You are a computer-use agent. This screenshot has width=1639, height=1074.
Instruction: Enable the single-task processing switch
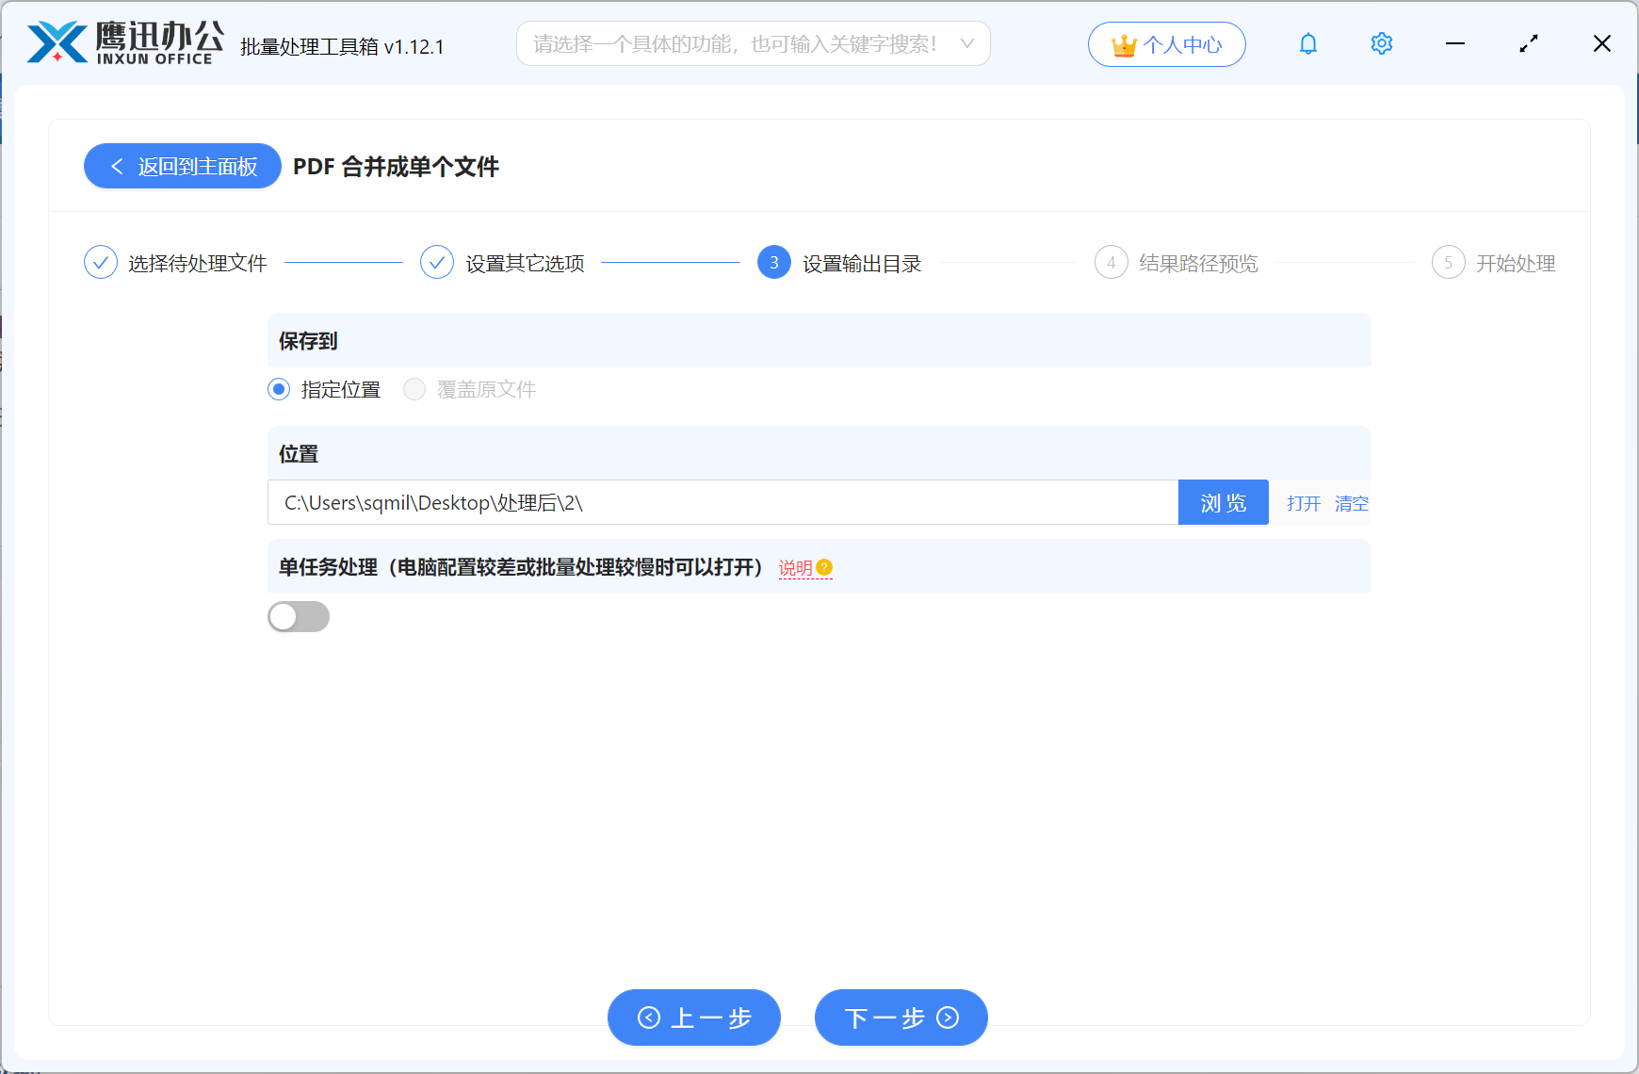pos(299,617)
